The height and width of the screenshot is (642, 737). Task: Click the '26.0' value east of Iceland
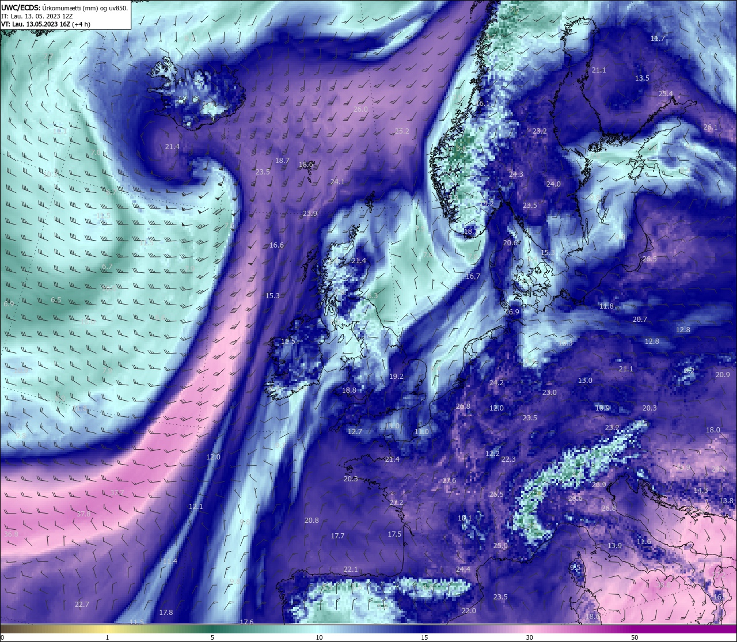point(360,109)
